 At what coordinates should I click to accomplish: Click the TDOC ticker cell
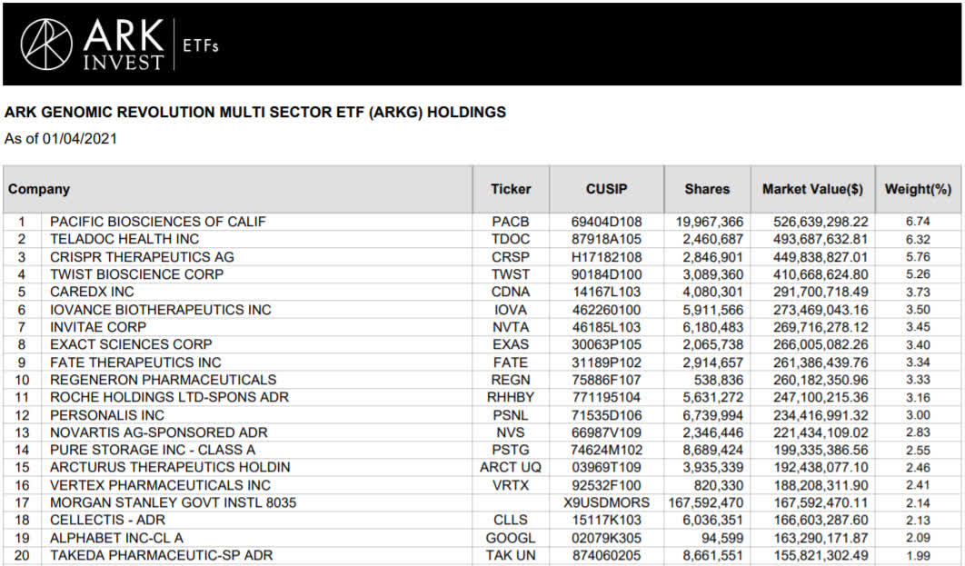coord(511,239)
